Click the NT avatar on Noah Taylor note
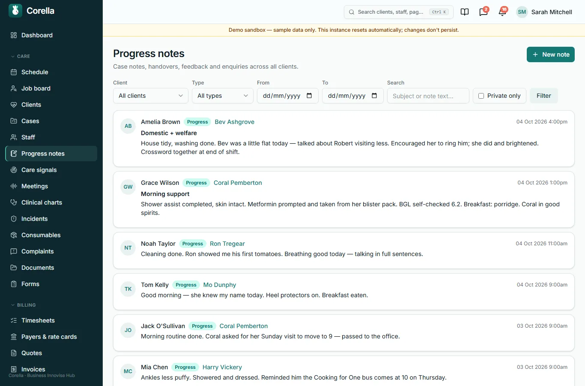Image resolution: width=585 pixels, height=386 pixels. (x=128, y=248)
